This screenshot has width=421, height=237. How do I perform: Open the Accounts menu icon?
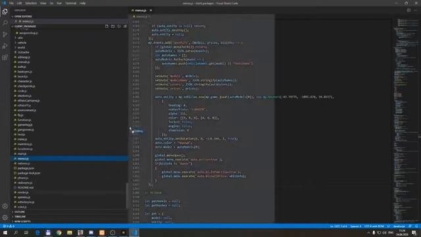point(5,206)
